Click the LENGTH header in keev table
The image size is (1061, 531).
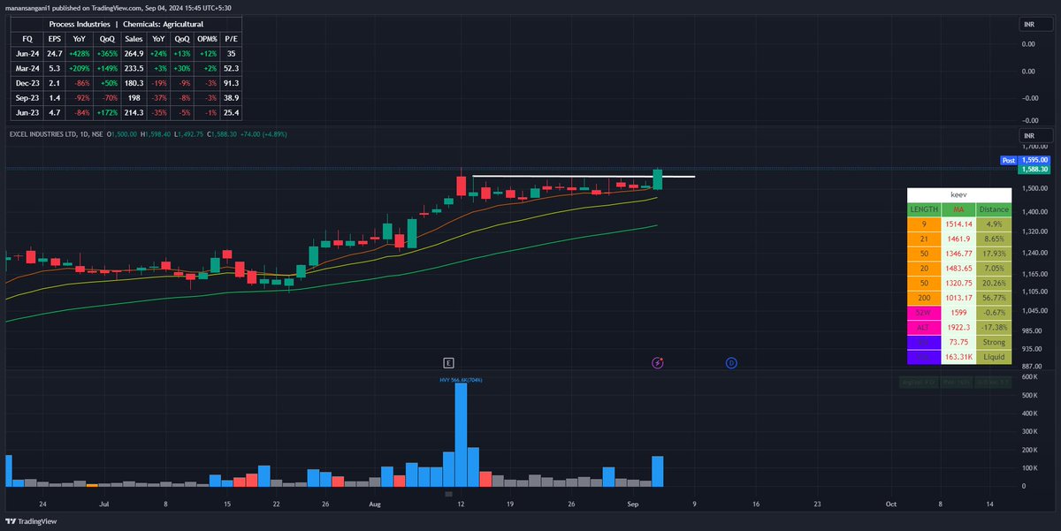pyautogui.click(x=924, y=209)
